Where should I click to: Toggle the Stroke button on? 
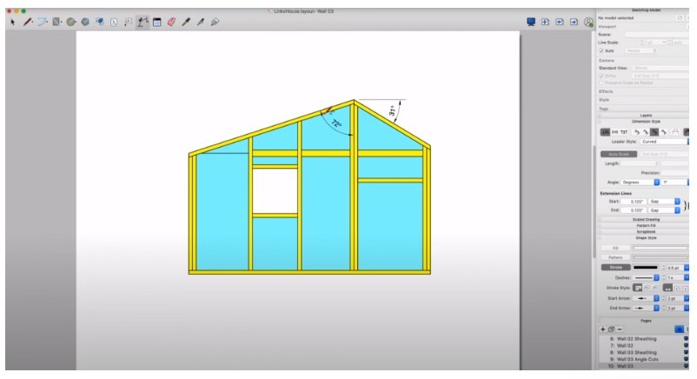[615, 268]
